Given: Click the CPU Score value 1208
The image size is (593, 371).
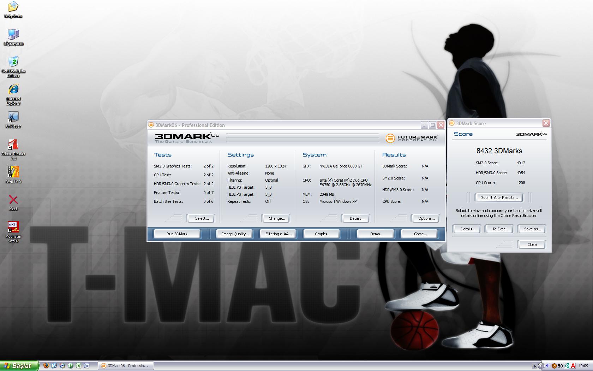Looking at the screenshot, I should click(x=521, y=183).
